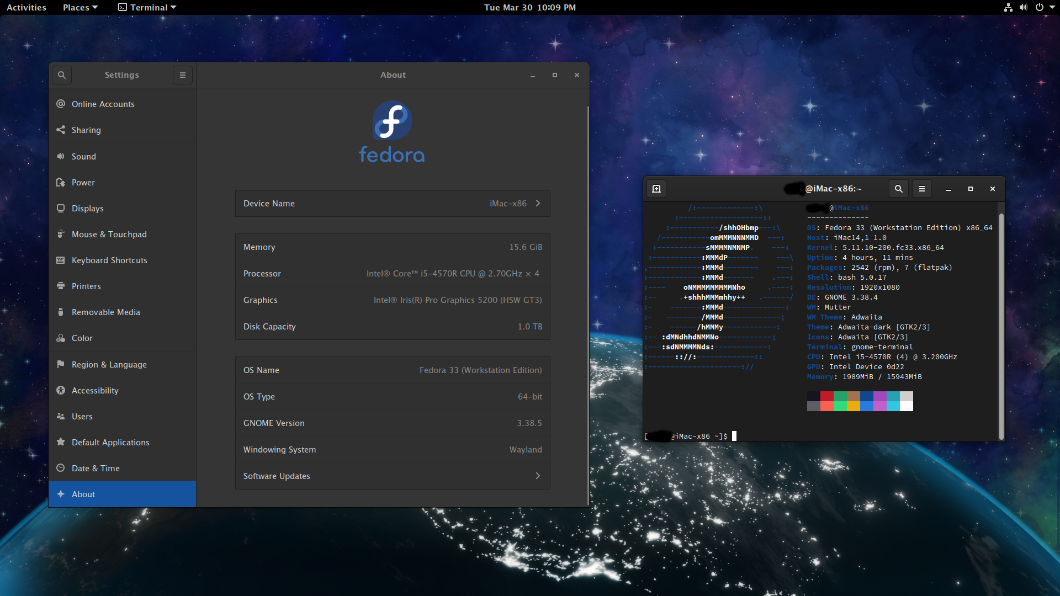Viewport: 1060px width, 596px height.
Task: Open the Software Updates row chevron
Action: 538,476
